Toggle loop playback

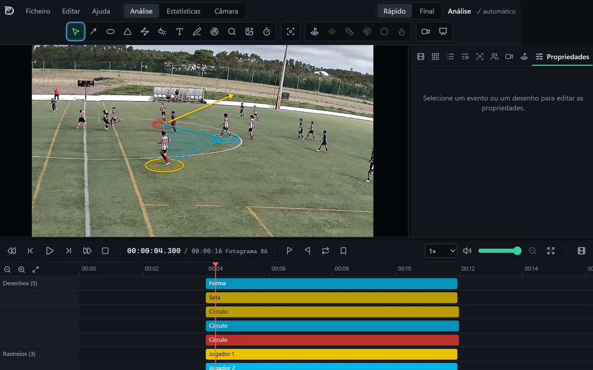point(325,251)
